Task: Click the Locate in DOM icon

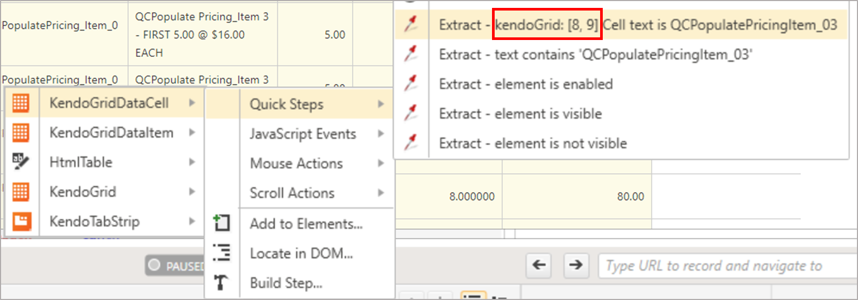Action: 221,253
